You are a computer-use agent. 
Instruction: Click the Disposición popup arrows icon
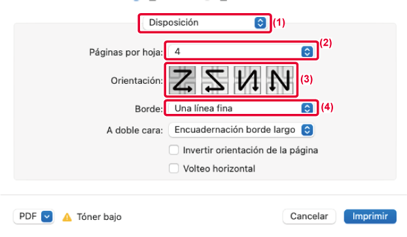pos(260,22)
